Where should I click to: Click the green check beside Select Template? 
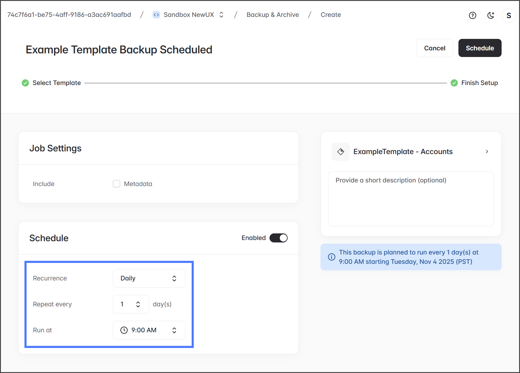tap(25, 83)
